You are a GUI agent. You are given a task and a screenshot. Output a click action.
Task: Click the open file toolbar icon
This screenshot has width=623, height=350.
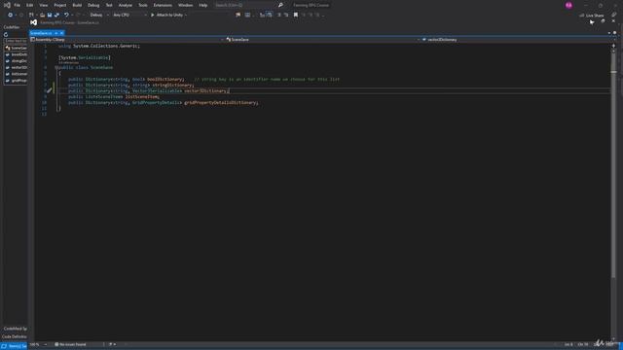pyautogui.click(x=42, y=16)
